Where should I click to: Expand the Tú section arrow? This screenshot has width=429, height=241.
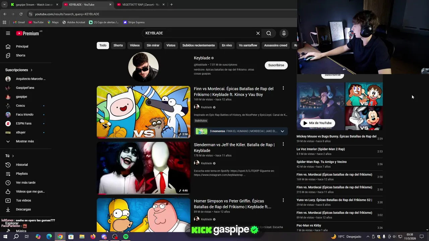click(13, 156)
